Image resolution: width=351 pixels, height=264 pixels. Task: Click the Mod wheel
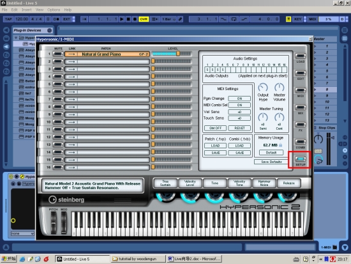[64, 222]
